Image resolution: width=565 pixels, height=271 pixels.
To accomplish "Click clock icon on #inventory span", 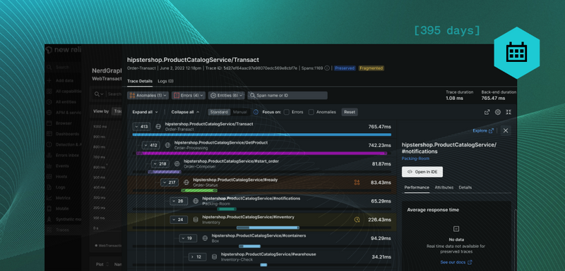I will pyautogui.click(x=357, y=220).
